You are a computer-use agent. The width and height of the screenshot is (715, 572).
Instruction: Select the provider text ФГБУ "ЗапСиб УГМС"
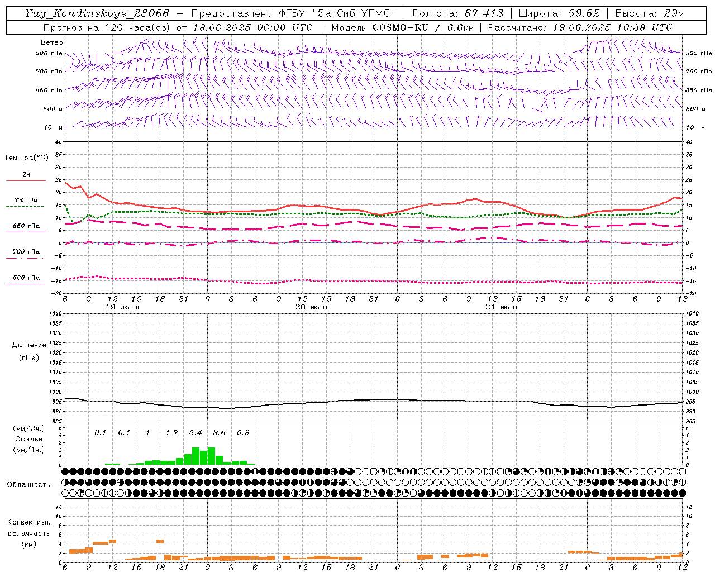pos(337,13)
